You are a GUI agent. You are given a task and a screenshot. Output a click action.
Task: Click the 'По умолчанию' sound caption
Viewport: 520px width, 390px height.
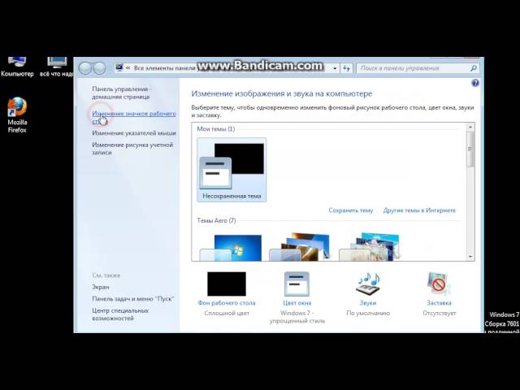click(x=368, y=313)
